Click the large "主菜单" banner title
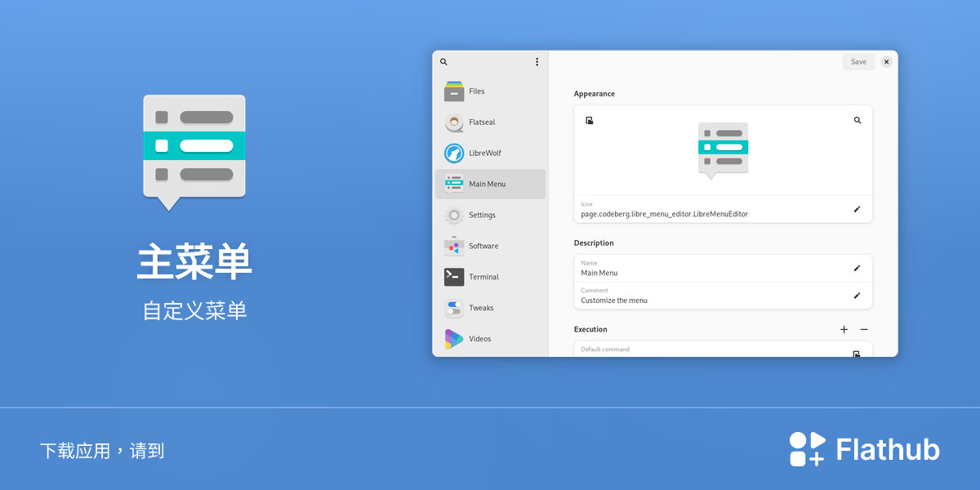This screenshot has width=980, height=490. 194,262
